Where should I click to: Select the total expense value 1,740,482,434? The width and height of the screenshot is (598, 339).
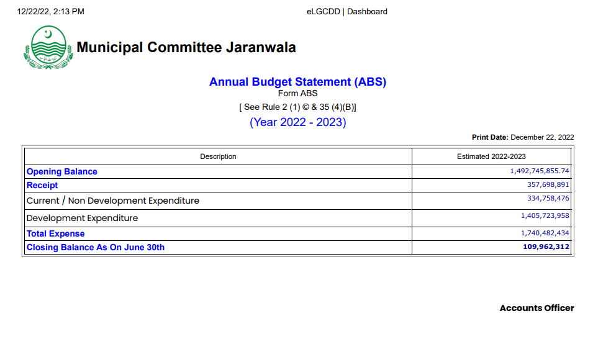pos(545,233)
